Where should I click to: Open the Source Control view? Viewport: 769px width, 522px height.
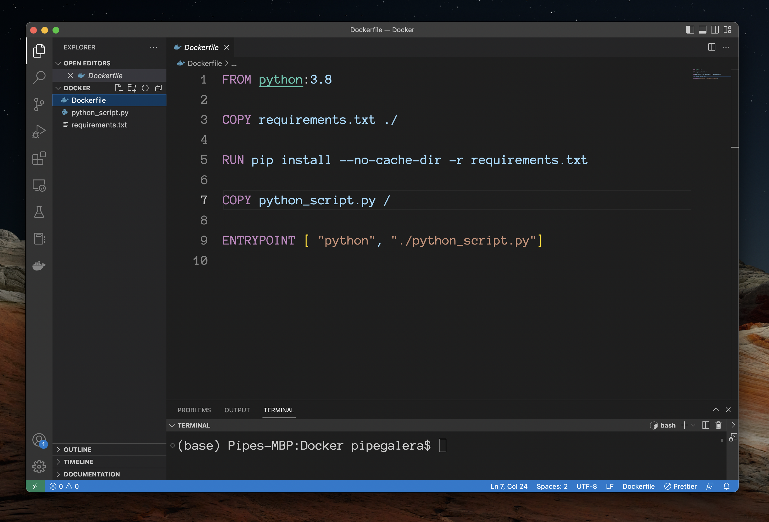click(39, 104)
